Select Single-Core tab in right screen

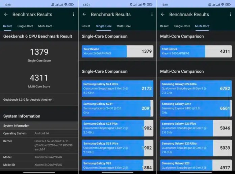coord(182,26)
